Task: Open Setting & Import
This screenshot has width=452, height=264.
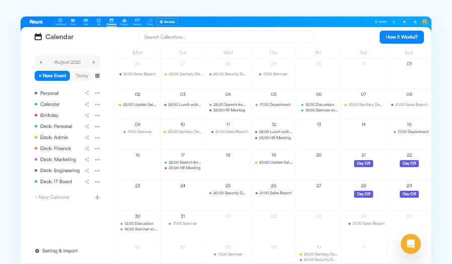Action: (x=56, y=251)
